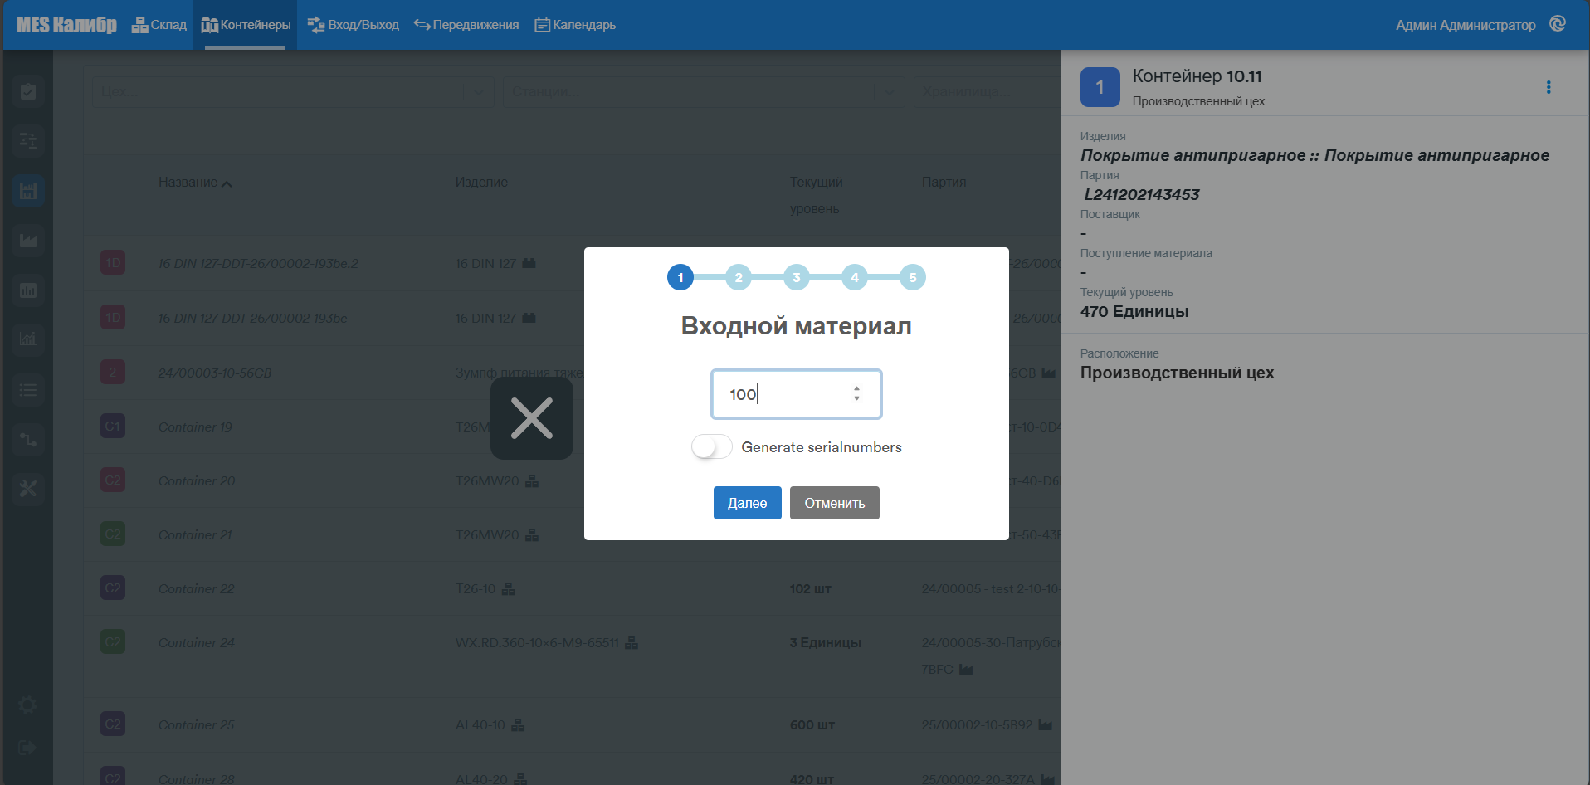1590x785 pixels.
Task: Click the C2 badge of Container 22
Action: point(113,588)
